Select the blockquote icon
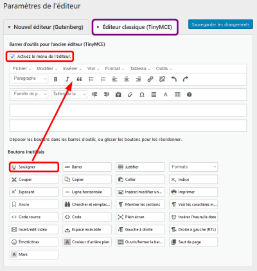 (x=79, y=79)
